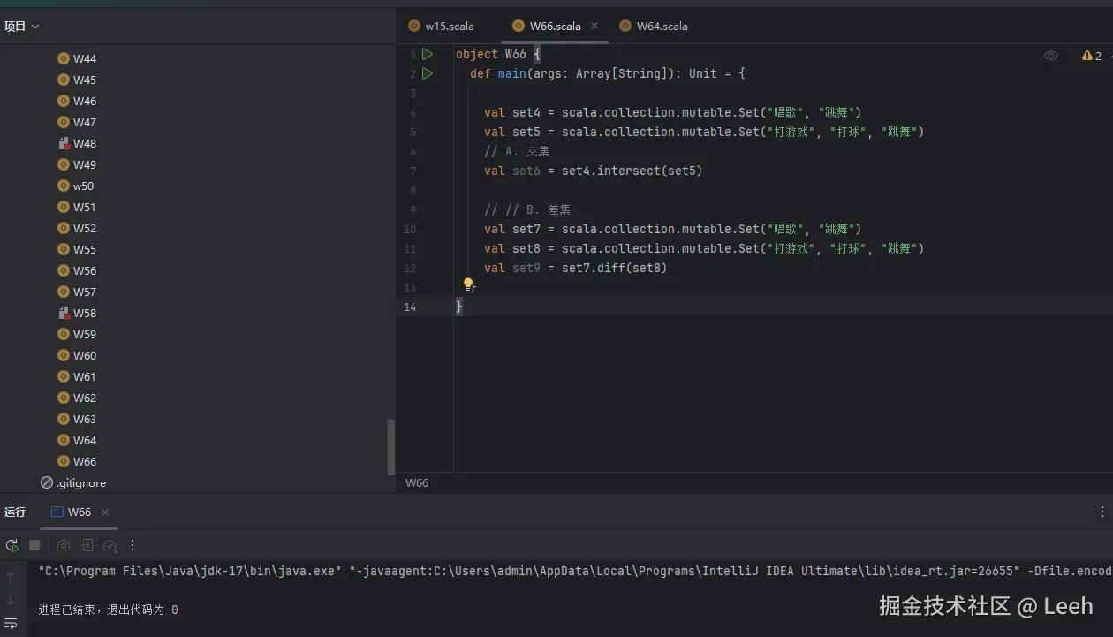Image resolution: width=1113 pixels, height=637 pixels.
Task: Click the project tree vertical scrollbar
Action: coord(391,446)
